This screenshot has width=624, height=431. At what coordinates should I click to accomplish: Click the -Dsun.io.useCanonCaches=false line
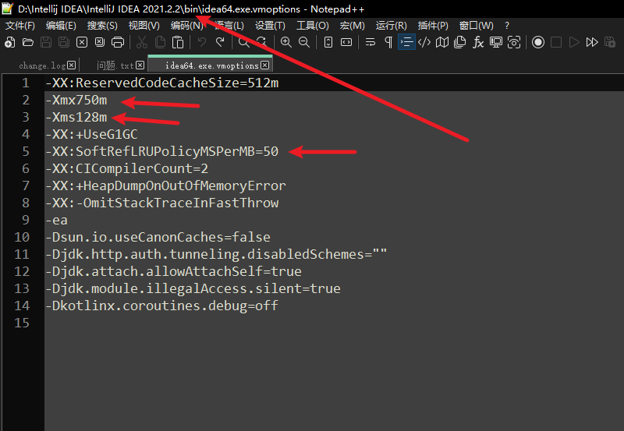click(158, 237)
